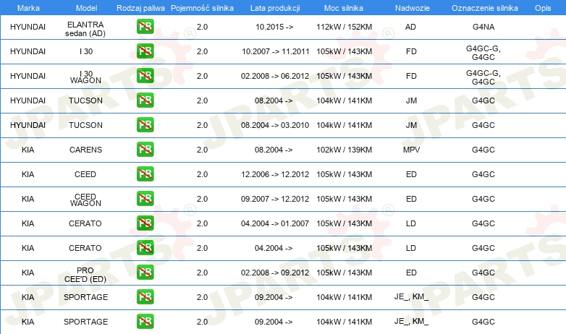The height and width of the screenshot is (334, 566).
Task: Click petrol icon in PRO CEE'D (ED) row
Action: pos(145,273)
